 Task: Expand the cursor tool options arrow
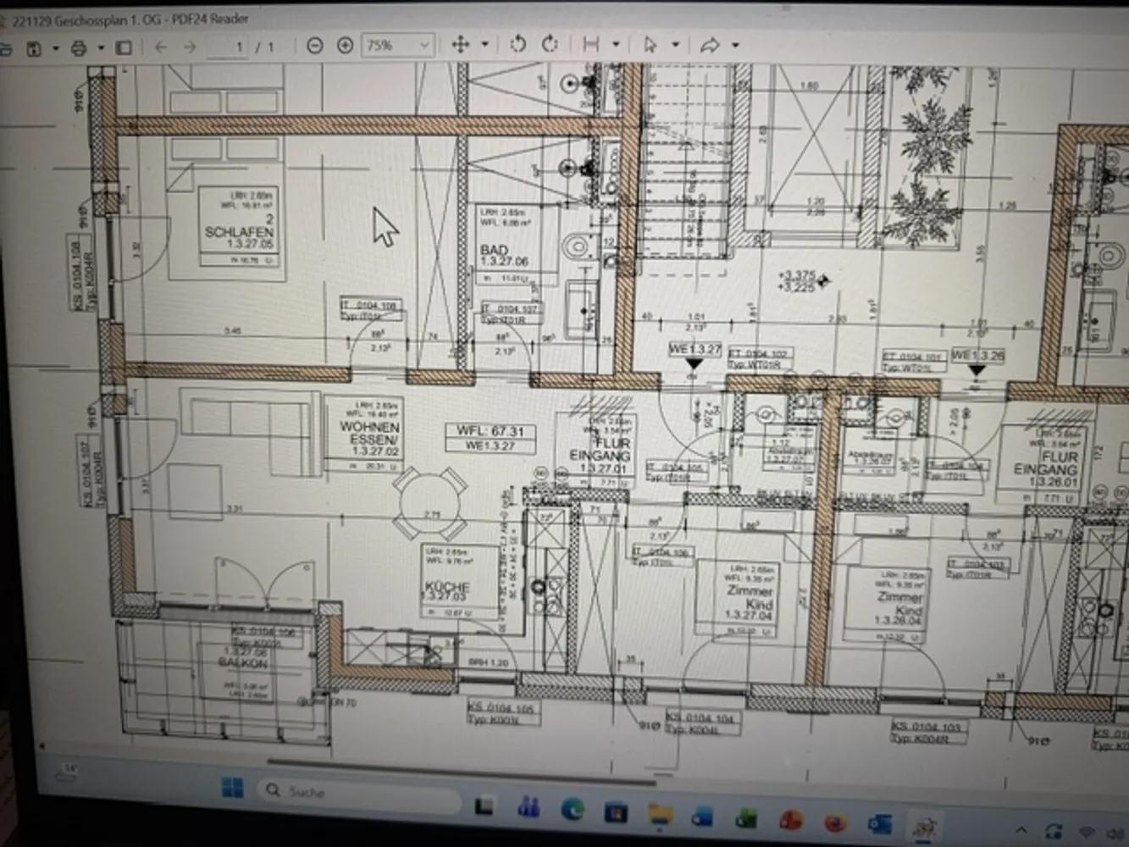(675, 44)
